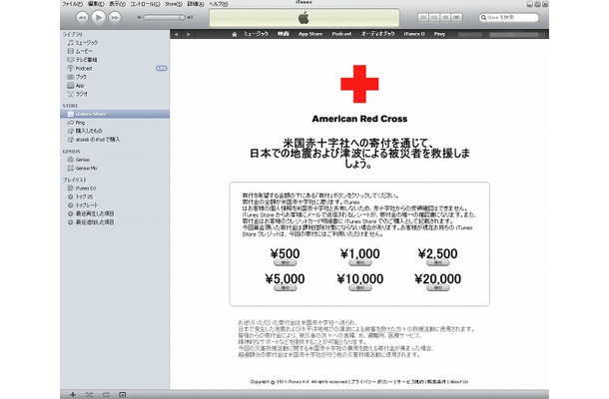Open the Store menu
The image size is (609, 399).
click(x=174, y=4)
